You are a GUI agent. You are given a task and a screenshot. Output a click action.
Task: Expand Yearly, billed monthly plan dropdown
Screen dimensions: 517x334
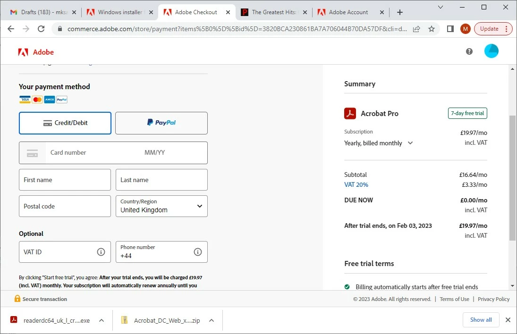(x=378, y=143)
